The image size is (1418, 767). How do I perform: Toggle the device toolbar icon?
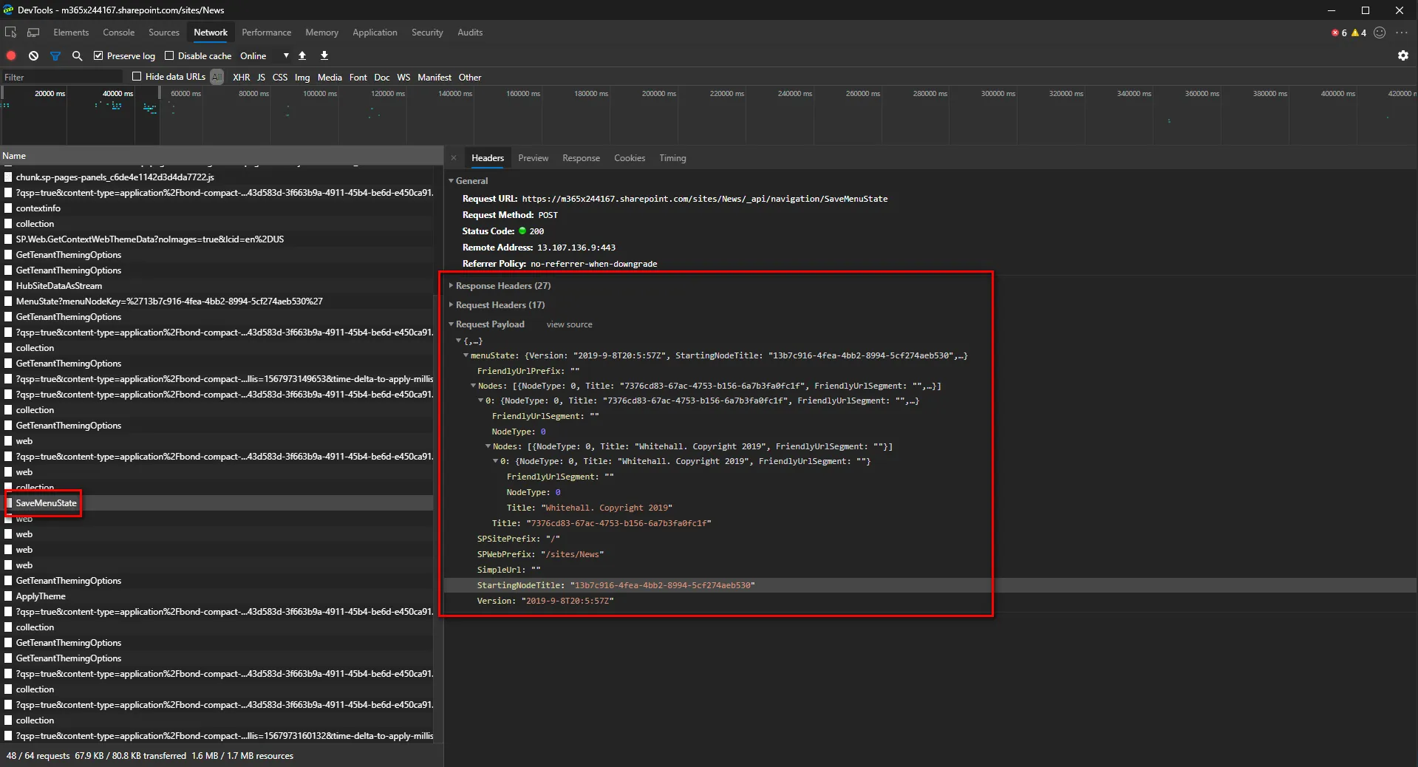pyautogui.click(x=33, y=33)
